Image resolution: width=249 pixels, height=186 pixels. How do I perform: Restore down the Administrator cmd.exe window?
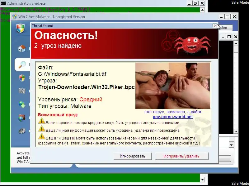pyautogui.click(x=195, y=3)
